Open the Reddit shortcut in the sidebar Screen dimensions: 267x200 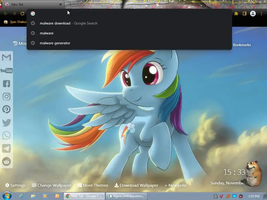pos(7,161)
